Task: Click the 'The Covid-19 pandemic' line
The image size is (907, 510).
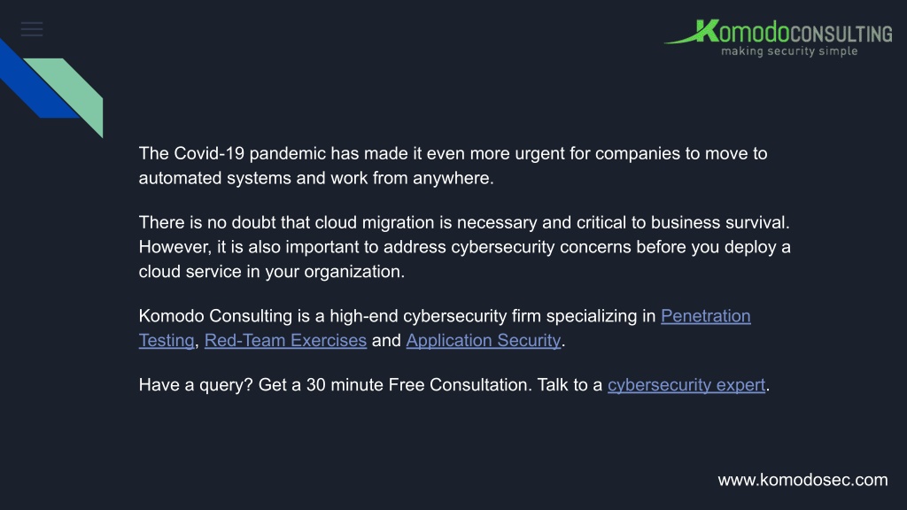Action: [453, 153]
